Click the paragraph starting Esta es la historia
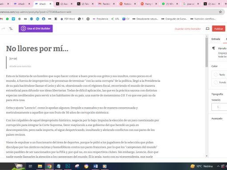This screenshot has height=170, width=227. 83,88
